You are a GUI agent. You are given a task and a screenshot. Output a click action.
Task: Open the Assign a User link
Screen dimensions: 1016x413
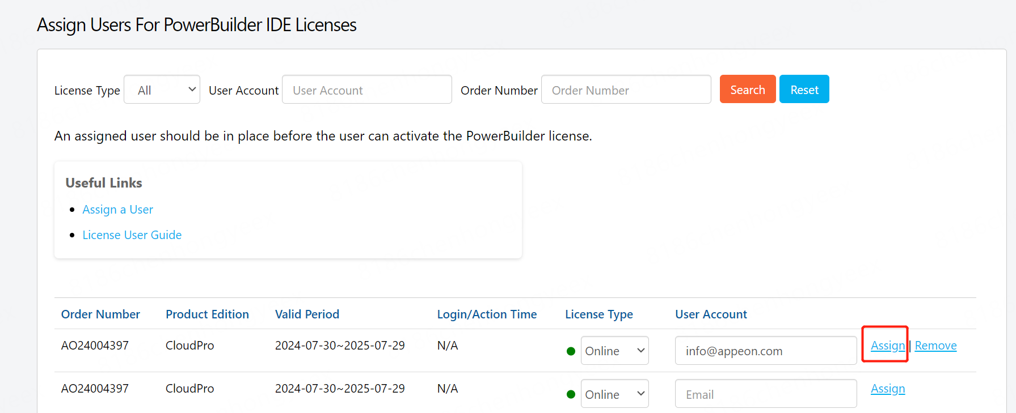click(x=117, y=210)
